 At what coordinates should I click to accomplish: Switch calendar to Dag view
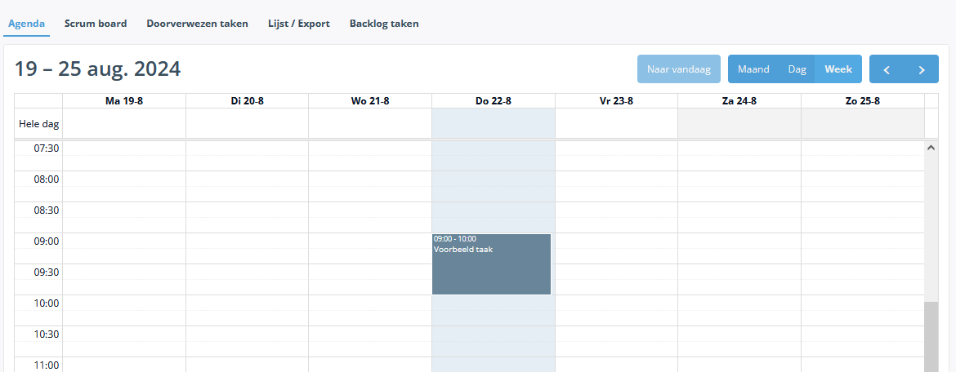click(797, 69)
